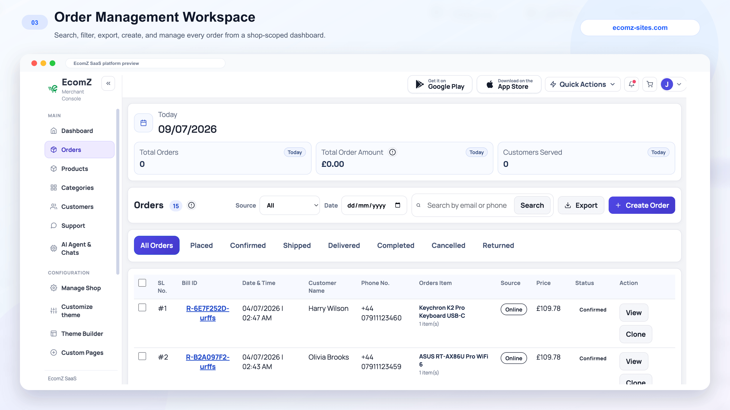The height and width of the screenshot is (410, 730).
Task: Click the Online badge for order #1
Action: coord(514,309)
